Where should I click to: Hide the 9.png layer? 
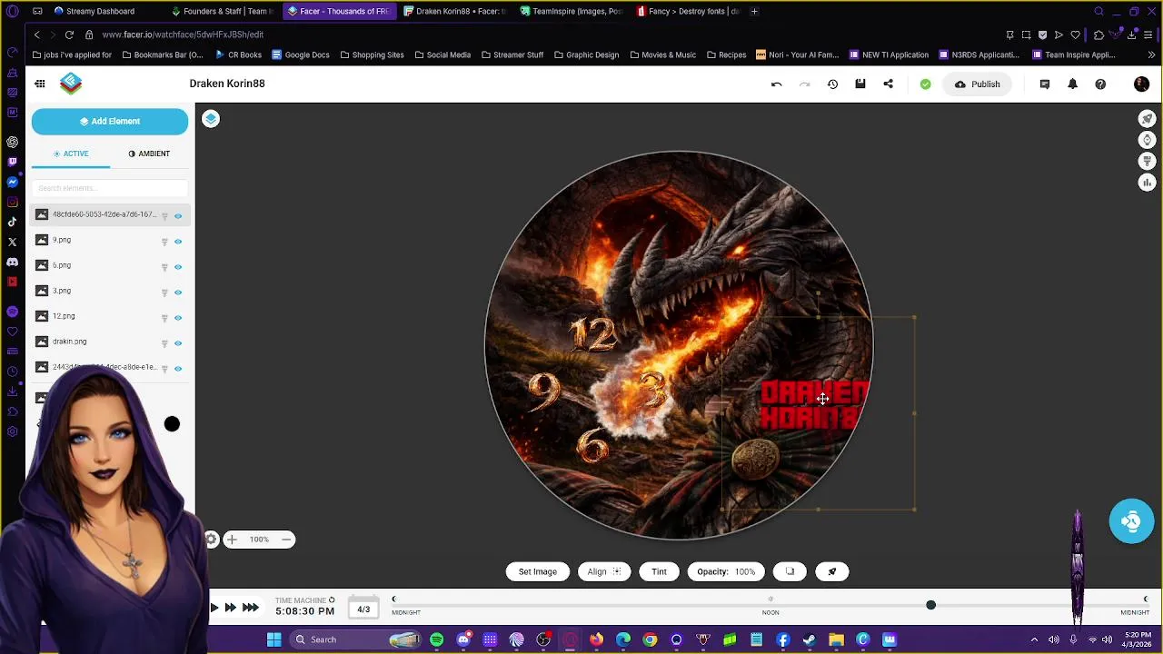tap(178, 242)
